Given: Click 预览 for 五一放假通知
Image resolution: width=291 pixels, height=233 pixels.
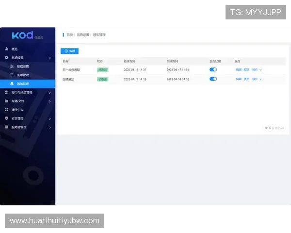Looking at the screenshot, I should [x=246, y=70].
